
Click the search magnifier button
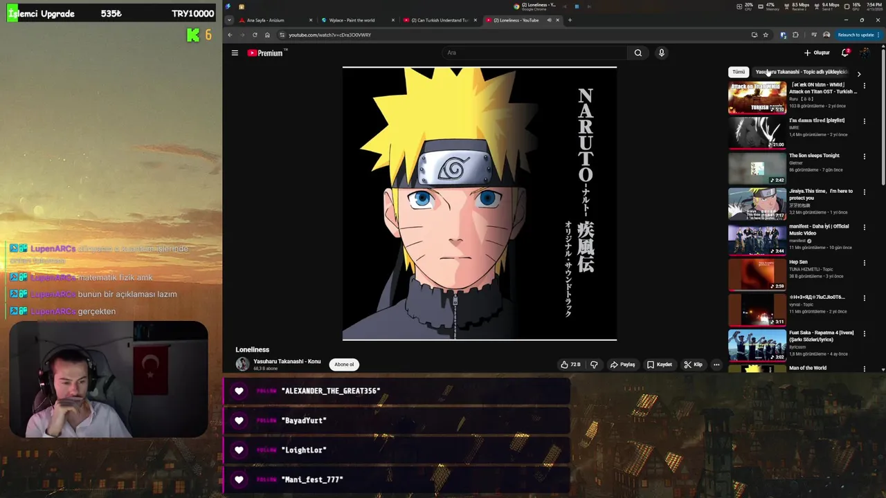tap(638, 53)
